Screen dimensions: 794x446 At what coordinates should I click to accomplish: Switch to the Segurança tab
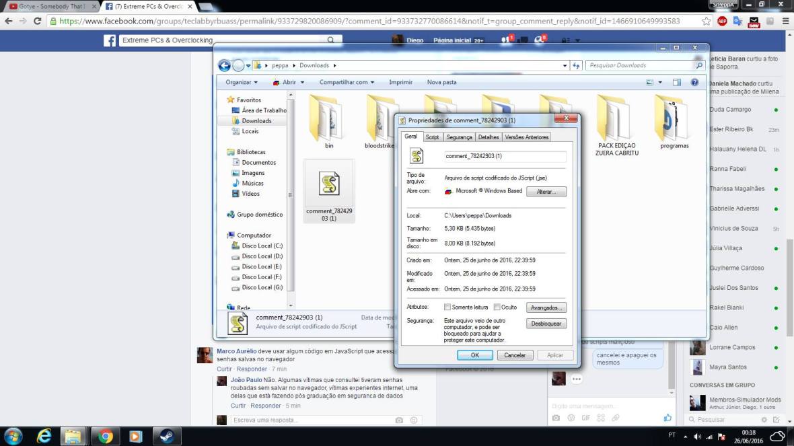pos(459,137)
